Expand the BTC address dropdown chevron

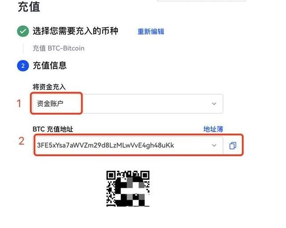point(214,145)
